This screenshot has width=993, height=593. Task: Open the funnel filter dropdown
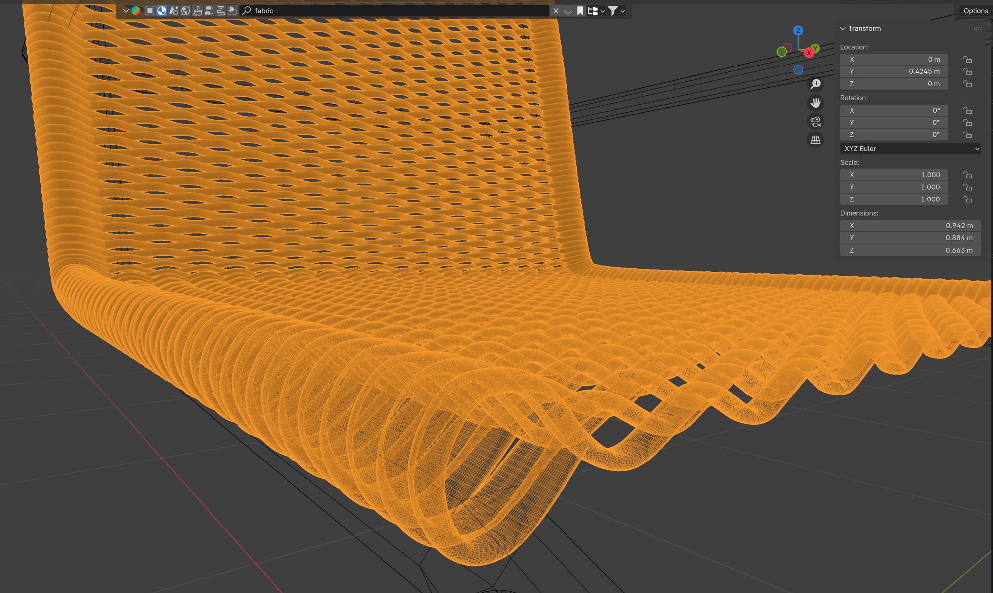(616, 11)
